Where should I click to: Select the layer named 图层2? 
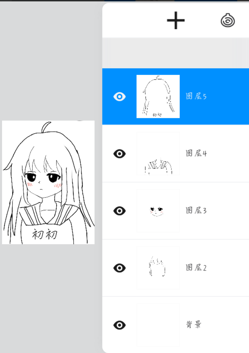tap(196, 268)
